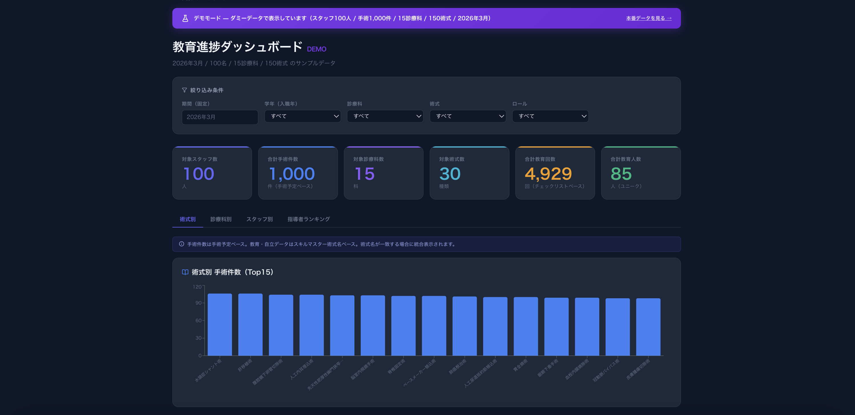Viewport: 855px width, 415px height.
Task: Switch to the 診療科別 tab
Action: pyautogui.click(x=221, y=219)
